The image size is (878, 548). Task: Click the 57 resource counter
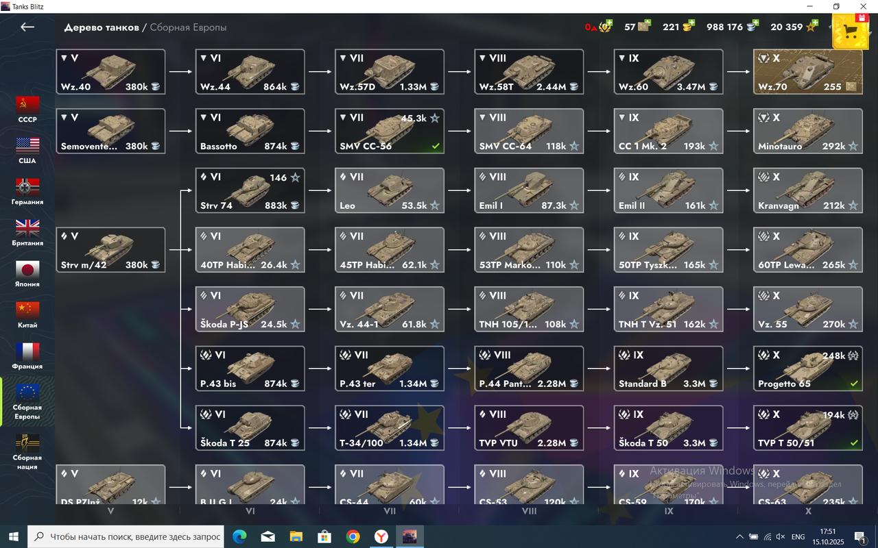(637, 27)
